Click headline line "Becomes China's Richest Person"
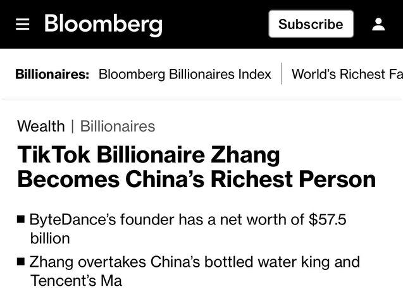Image resolution: width=403 pixels, height=306 pixels. tap(196, 179)
